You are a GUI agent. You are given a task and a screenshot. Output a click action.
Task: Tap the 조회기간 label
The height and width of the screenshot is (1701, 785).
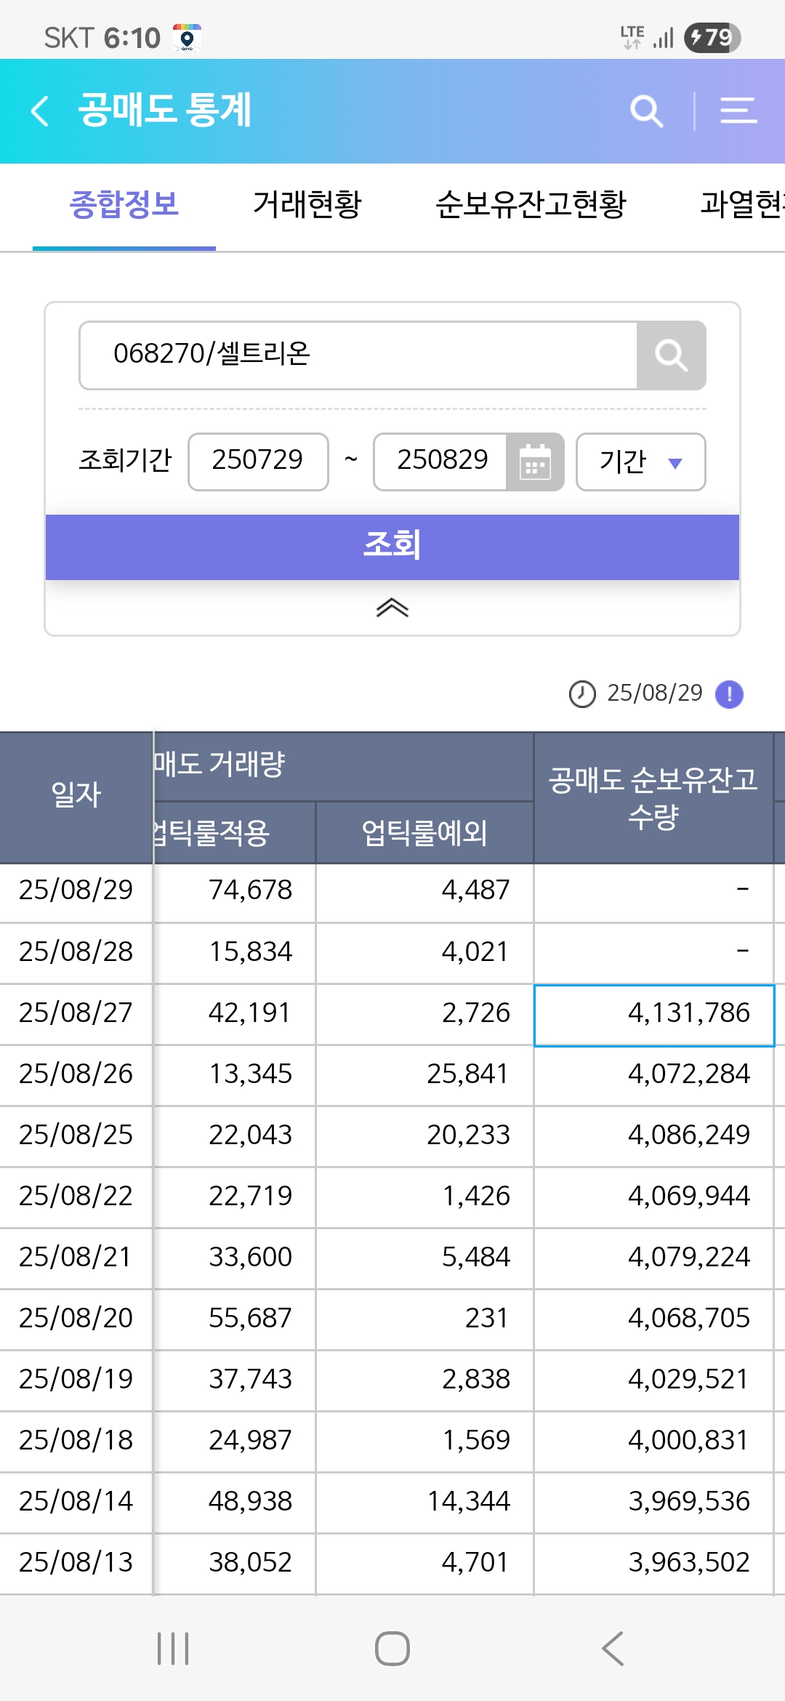pos(125,461)
